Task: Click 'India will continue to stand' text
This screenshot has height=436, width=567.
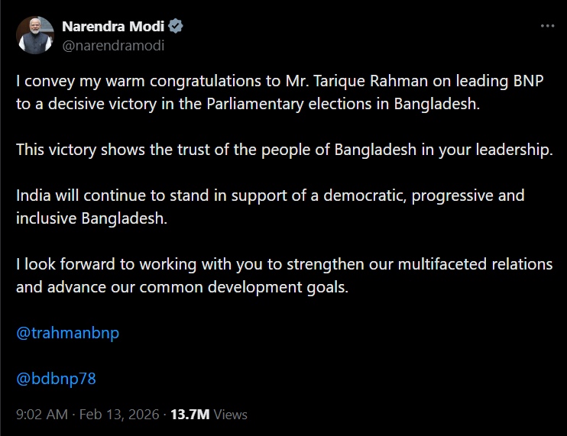Action: coord(108,195)
